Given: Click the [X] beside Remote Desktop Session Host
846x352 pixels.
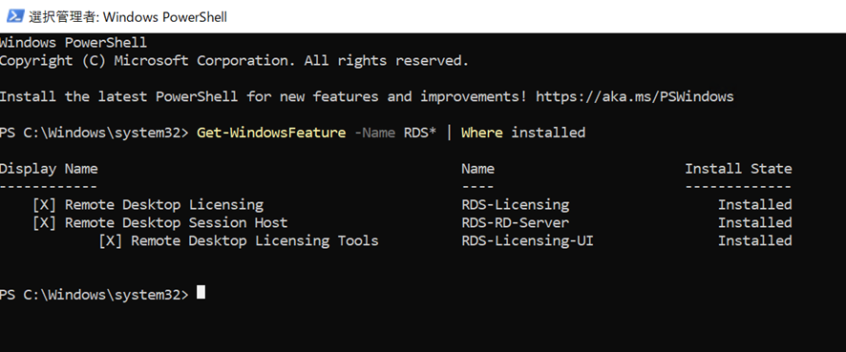Looking at the screenshot, I should coord(44,222).
